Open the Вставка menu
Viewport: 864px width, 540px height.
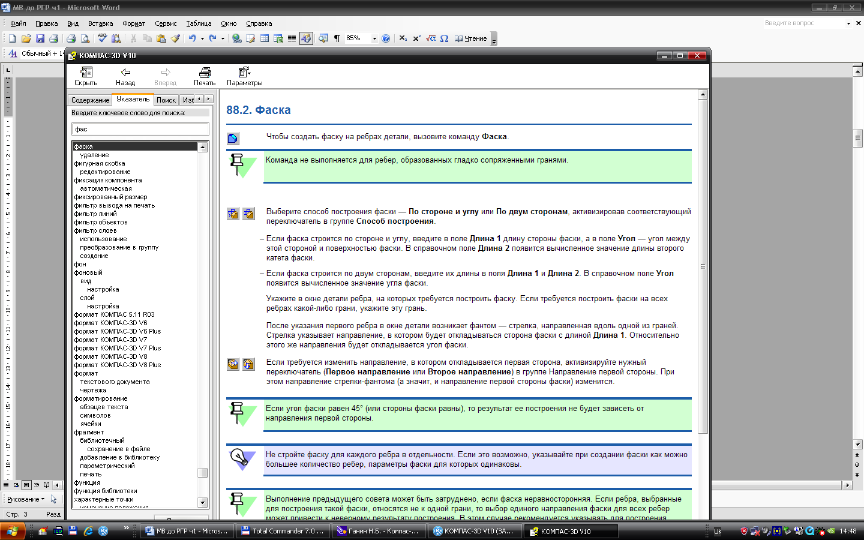(100, 23)
